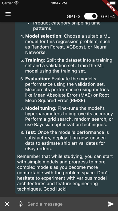Screen dimensions: 118x211
Task: Toggle the GPT-3 / GPT-4 model switch
Action: point(91,16)
